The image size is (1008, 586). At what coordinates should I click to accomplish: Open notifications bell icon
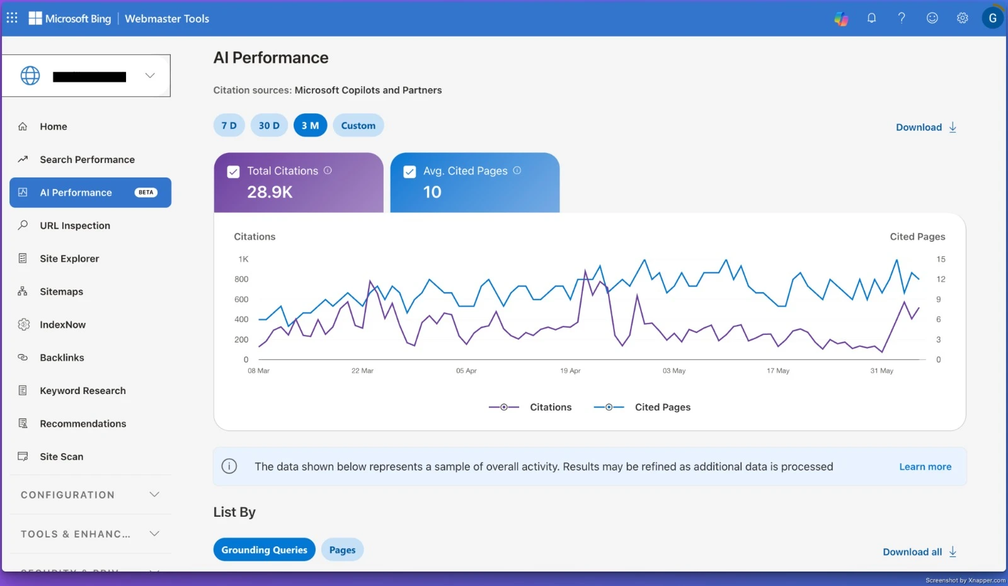(871, 18)
